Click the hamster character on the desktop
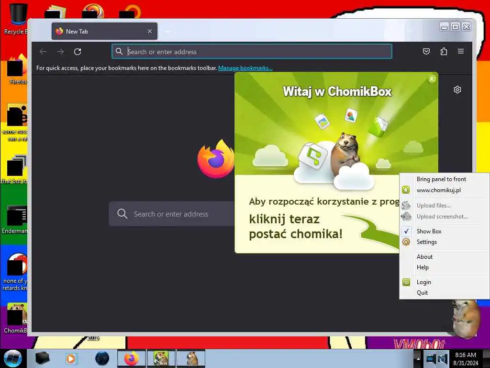The height and width of the screenshot is (368, 490). pos(466,319)
